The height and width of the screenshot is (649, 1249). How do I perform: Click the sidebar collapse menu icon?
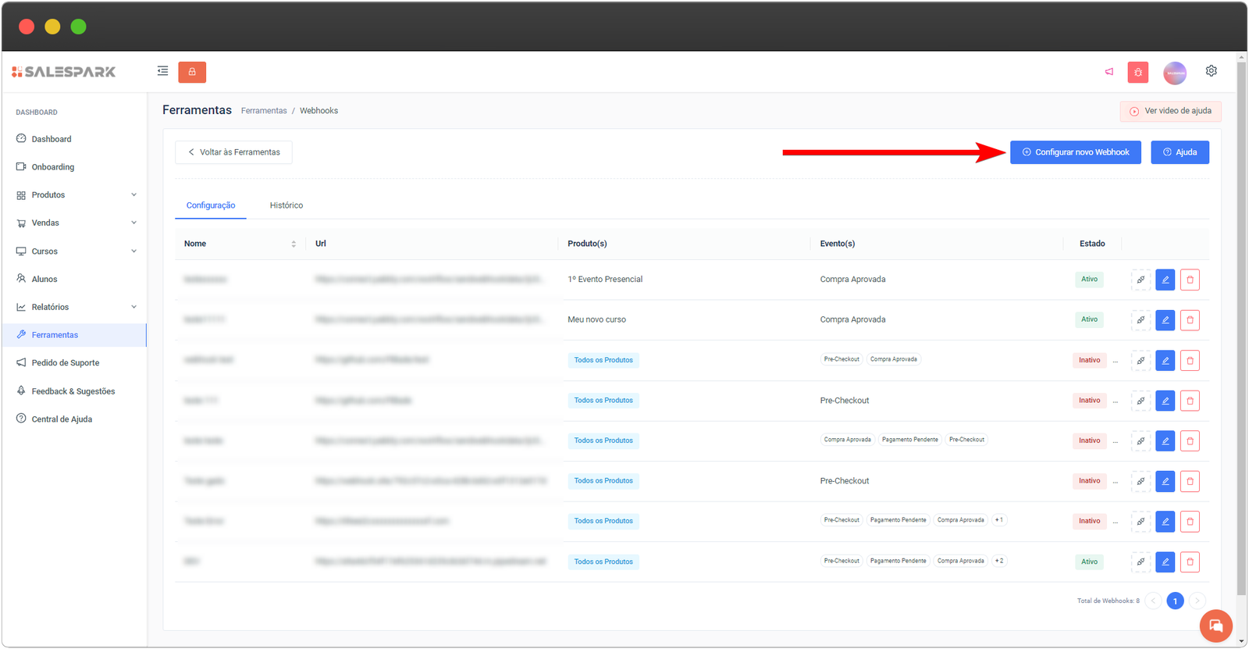click(x=162, y=71)
